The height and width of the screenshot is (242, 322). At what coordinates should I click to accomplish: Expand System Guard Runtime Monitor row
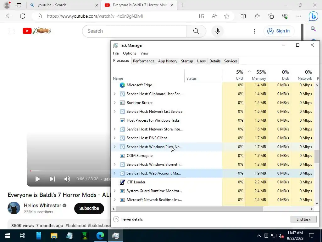click(114, 191)
